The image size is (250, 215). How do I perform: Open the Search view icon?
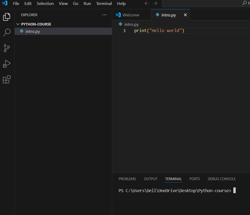7,33
